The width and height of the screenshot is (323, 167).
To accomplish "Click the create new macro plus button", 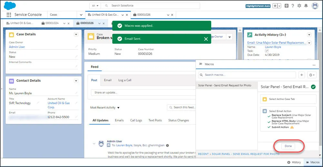I will pos(302,75).
